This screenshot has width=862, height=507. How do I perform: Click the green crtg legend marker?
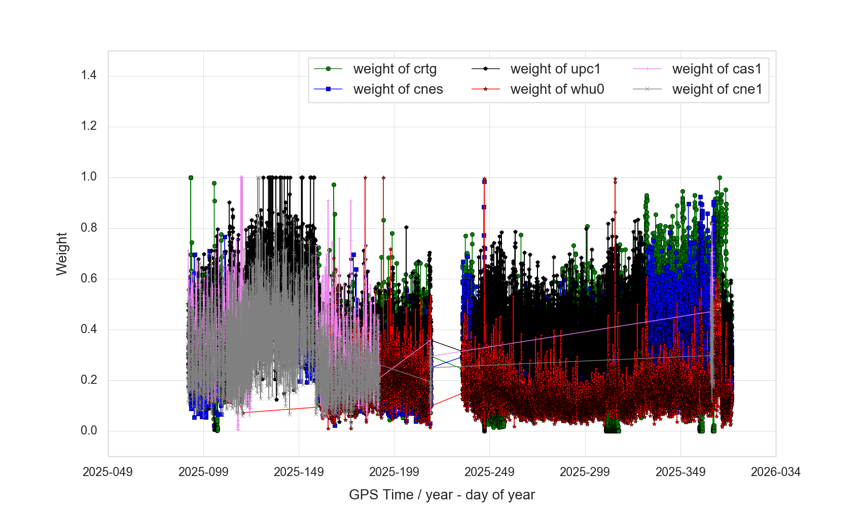pos(328,69)
